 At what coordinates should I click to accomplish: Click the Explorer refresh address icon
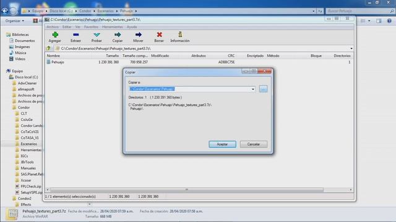coord(320,11)
